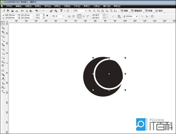Click the center X marker of selection

109,74
